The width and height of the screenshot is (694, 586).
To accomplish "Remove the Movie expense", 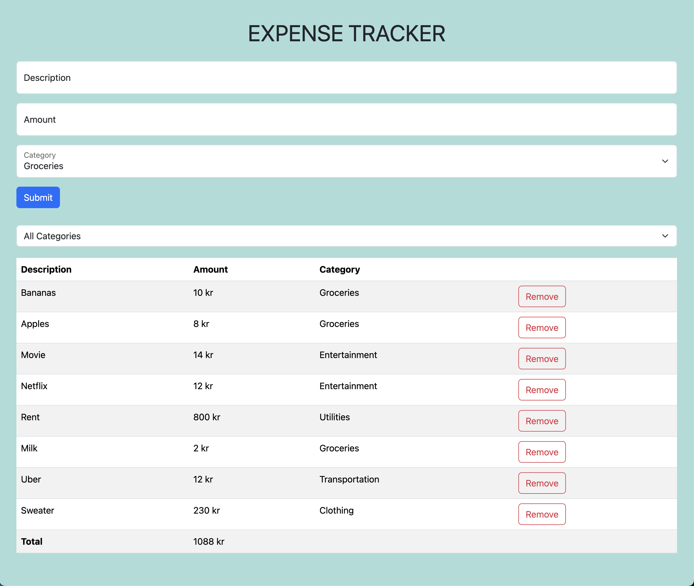I will tap(542, 358).
